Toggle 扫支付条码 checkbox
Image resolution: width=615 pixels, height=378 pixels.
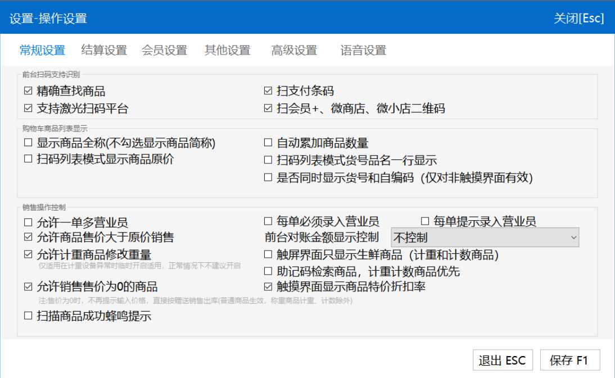click(x=268, y=91)
